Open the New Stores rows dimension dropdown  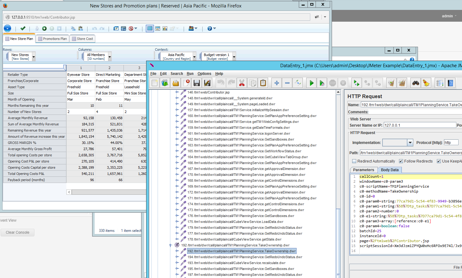click(34, 56)
